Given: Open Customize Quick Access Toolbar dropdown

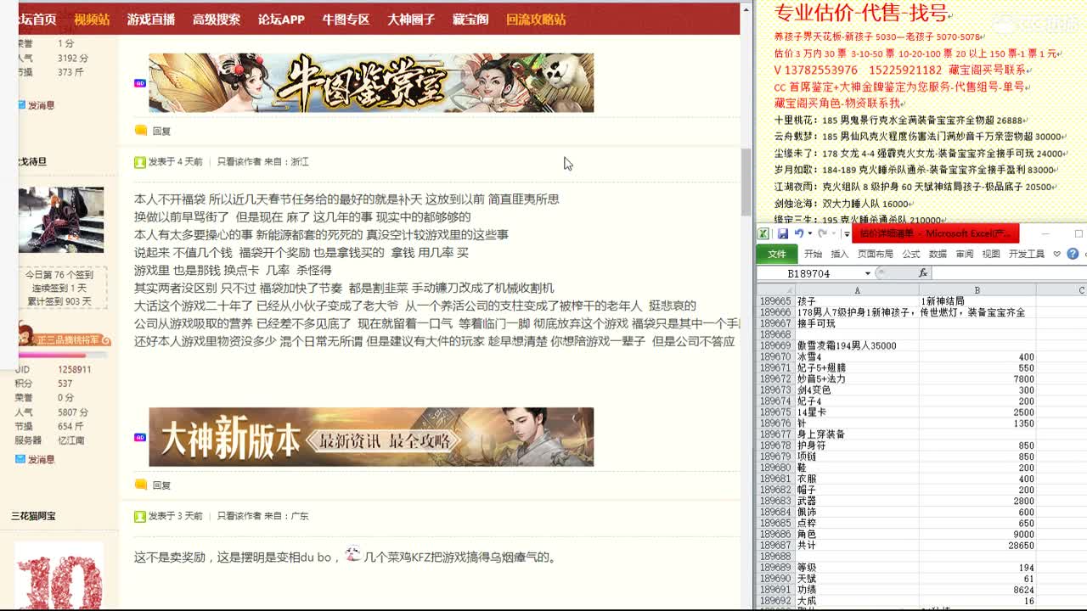Looking at the screenshot, I should pyautogui.click(x=847, y=234).
